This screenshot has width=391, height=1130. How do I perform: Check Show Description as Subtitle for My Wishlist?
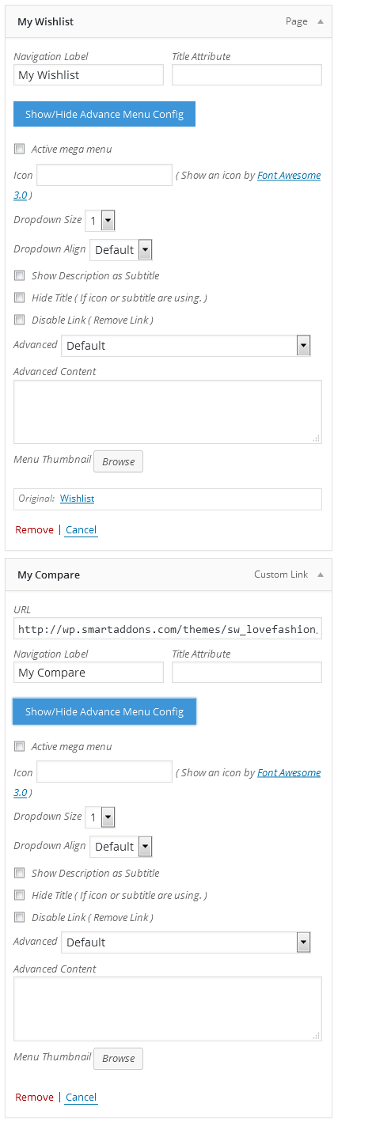(20, 275)
